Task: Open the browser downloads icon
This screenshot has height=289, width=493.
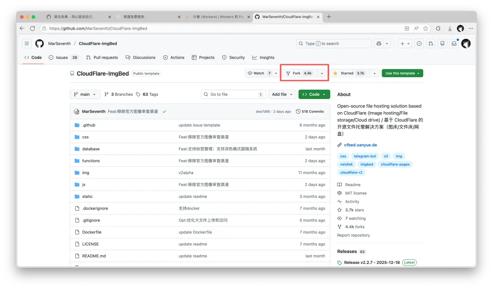Action: (450, 29)
